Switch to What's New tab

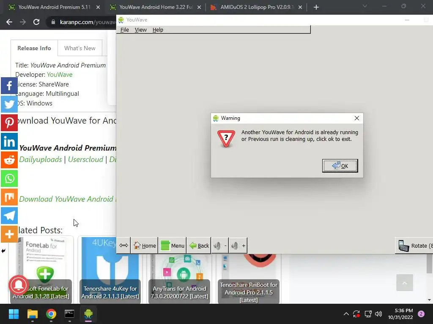coord(80,48)
